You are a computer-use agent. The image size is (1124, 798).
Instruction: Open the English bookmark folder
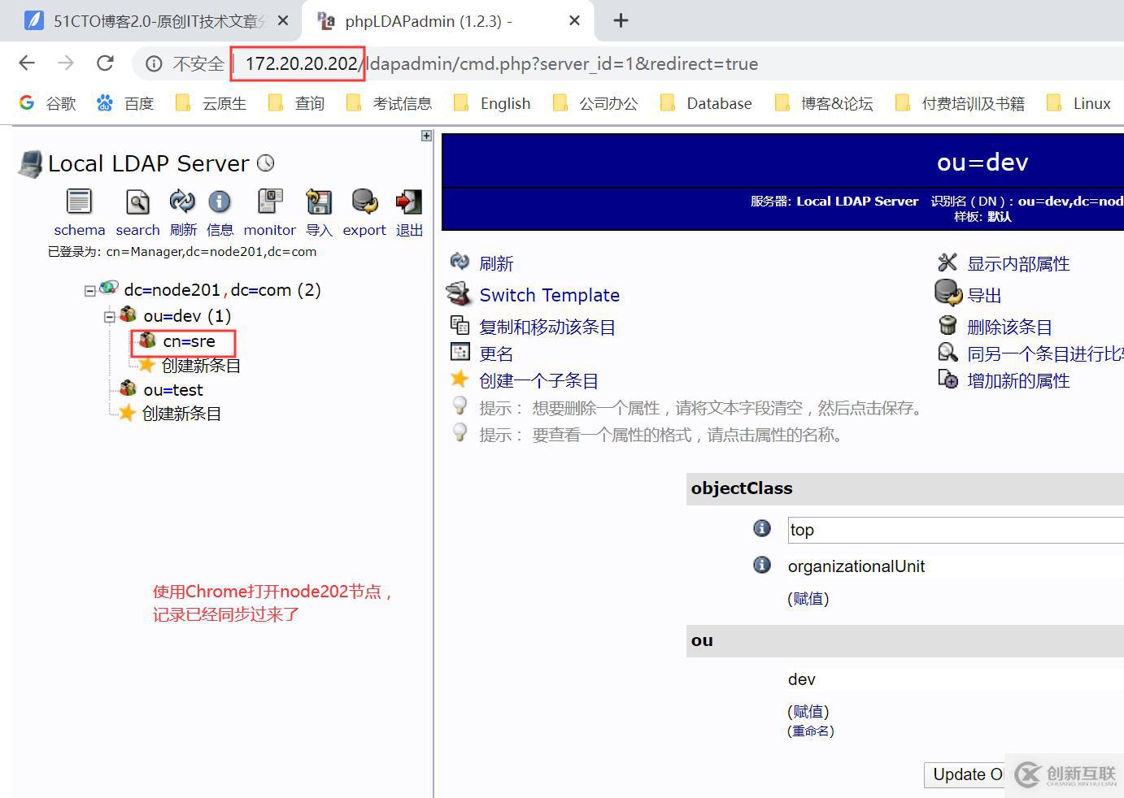pyautogui.click(x=492, y=103)
